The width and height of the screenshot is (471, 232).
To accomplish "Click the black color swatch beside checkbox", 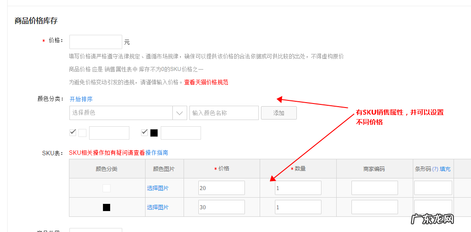I will 154,133.
